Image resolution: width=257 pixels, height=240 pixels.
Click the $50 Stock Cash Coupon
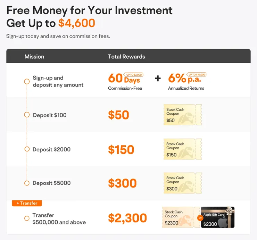tap(182, 115)
